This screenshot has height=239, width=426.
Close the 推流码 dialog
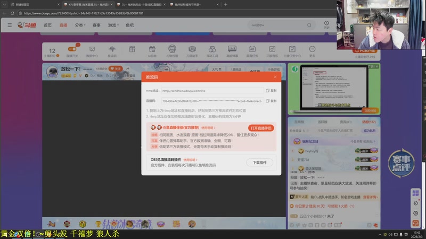pyautogui.click(x=275, y=77)
